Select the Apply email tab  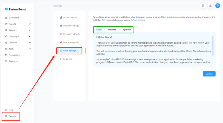click(99, 30)
